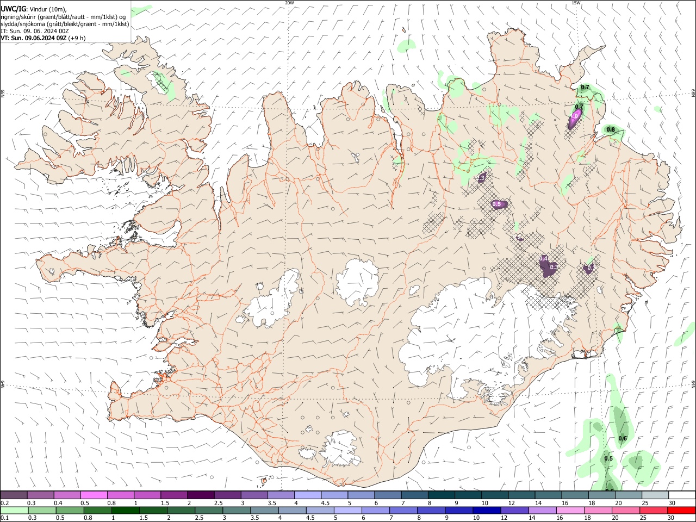The height and width of the screenshot is (522, 696).
Task: Select the dark mauve 0.2 swatch, upper legend row
Action: tap(14, 495)
